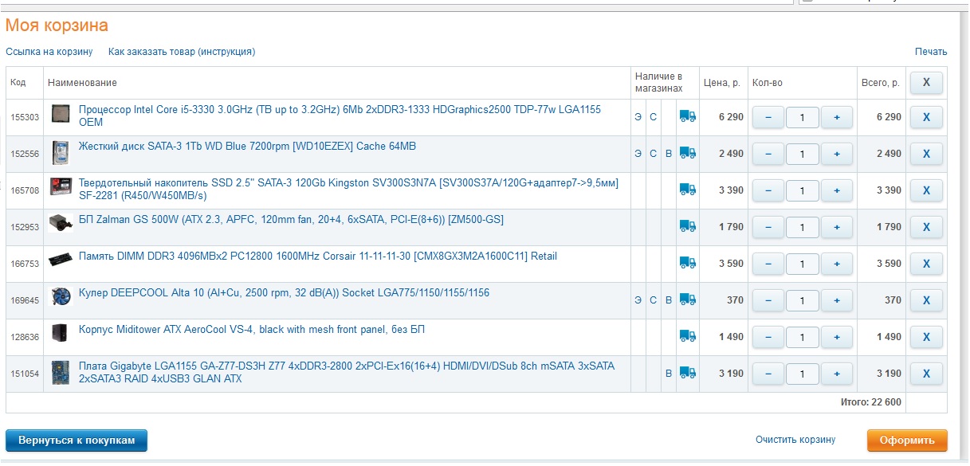Click the Печать link

(931, 52)
